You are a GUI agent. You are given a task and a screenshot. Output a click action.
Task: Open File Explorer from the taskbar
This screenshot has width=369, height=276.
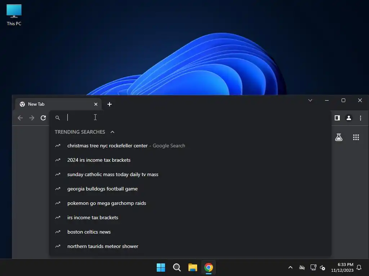[192, 267]
